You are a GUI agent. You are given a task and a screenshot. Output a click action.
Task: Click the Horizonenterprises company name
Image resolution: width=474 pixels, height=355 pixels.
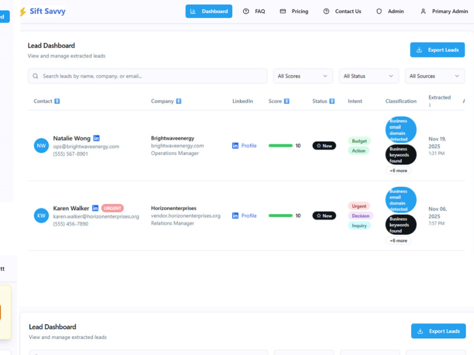coord(173,208)
